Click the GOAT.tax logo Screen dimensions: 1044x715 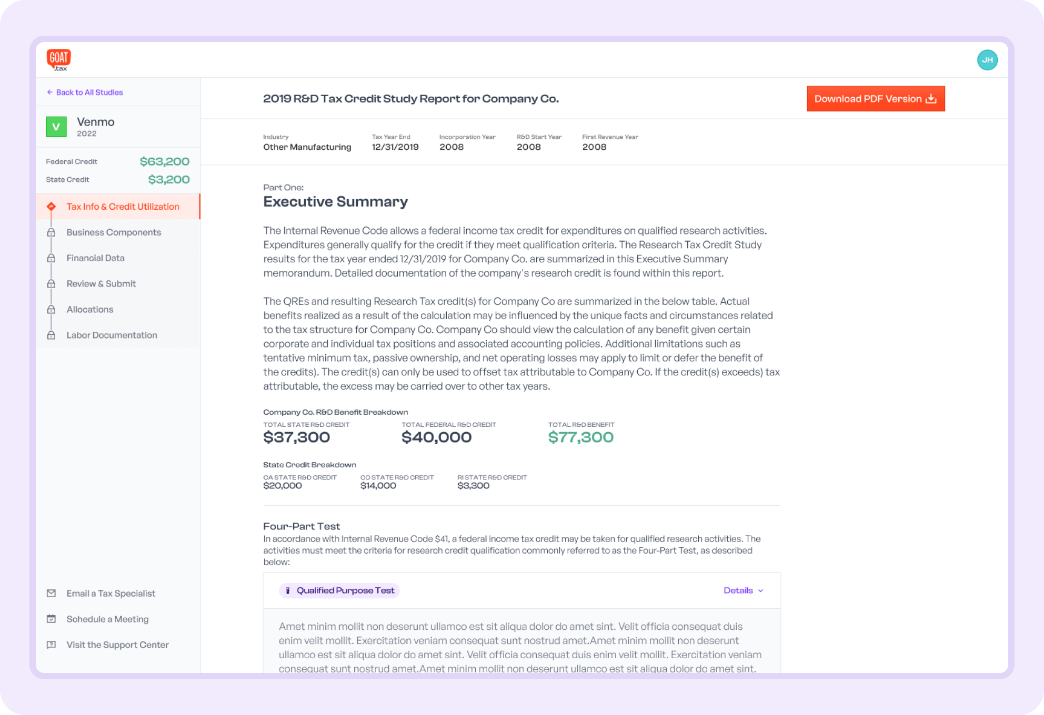[58, 60]
